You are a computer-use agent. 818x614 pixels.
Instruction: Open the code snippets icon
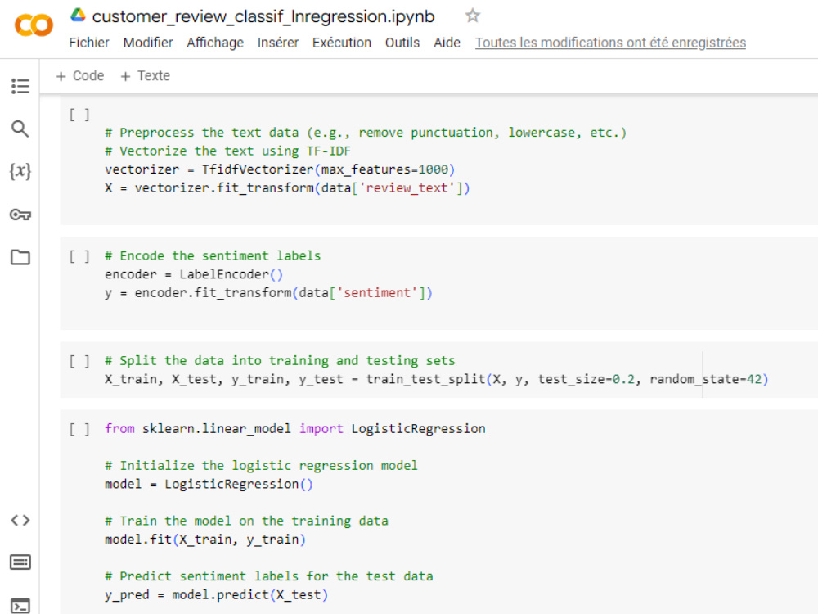(x=20, y=520)
